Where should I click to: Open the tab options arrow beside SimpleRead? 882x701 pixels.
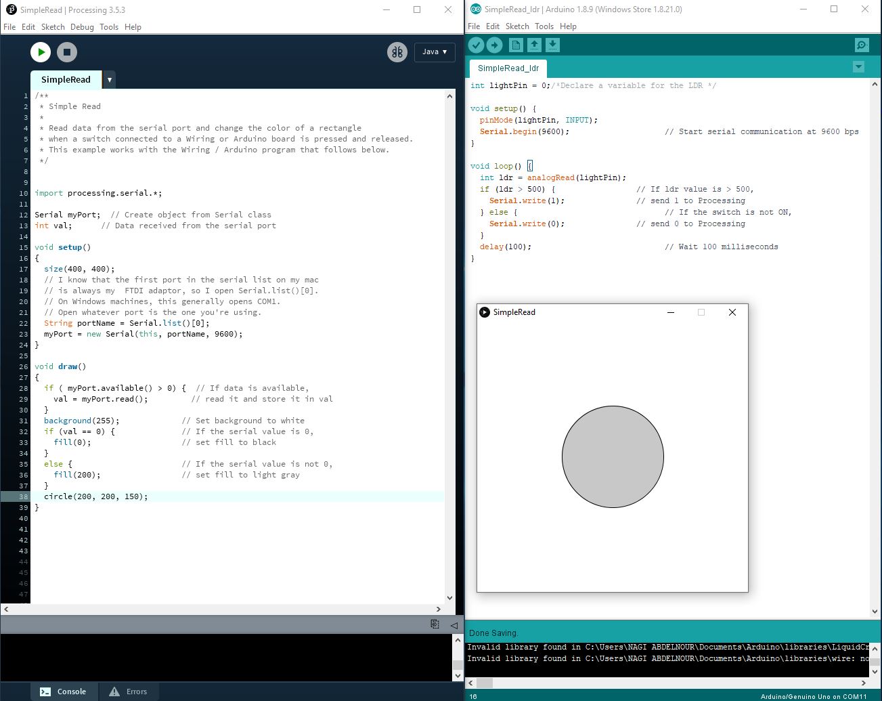click(x=109, y=80)
